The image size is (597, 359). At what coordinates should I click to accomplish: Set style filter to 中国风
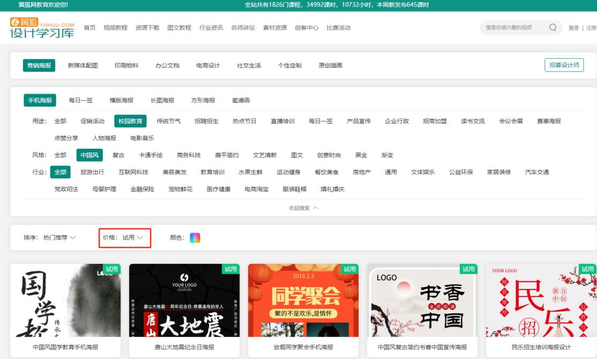click(x=89, y=155)
